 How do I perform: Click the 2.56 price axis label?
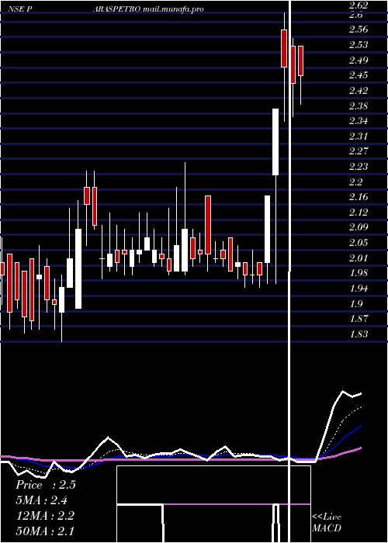(359, 29)
